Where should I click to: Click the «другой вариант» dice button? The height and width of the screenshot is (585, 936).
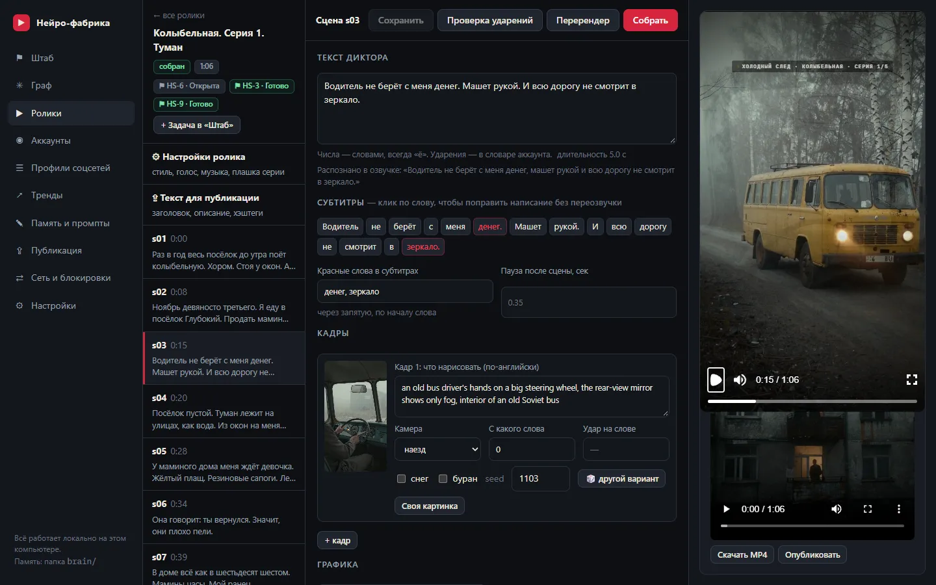(x=621, y=478)
